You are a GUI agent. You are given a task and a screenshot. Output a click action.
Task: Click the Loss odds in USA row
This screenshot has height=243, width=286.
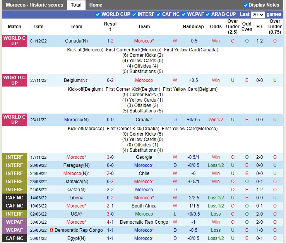click(x=216, y=214)
